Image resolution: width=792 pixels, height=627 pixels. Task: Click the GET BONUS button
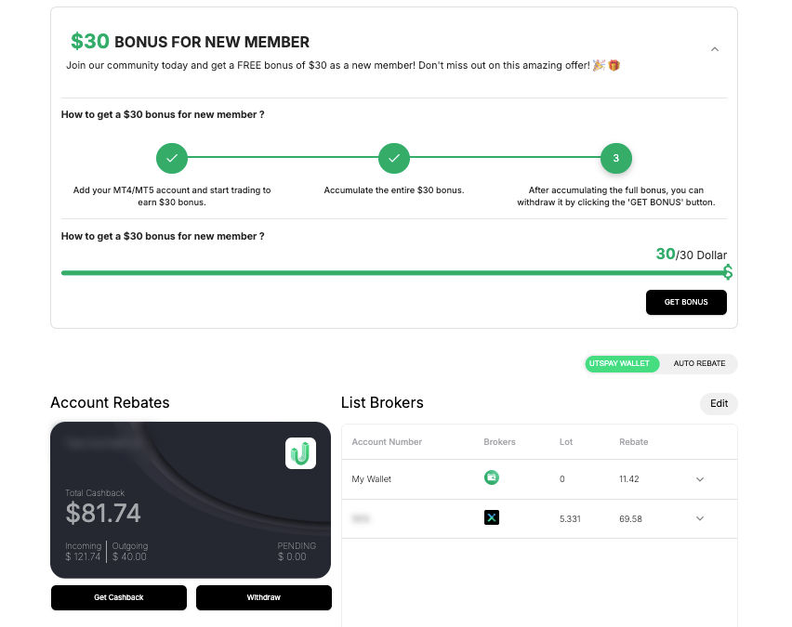click(x=686, y=302)
